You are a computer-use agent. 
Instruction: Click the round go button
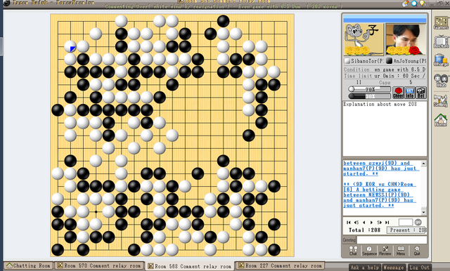pos(418,222)
